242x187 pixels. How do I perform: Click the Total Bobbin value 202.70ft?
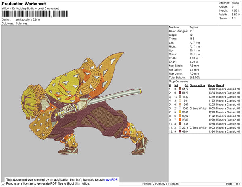194,77
